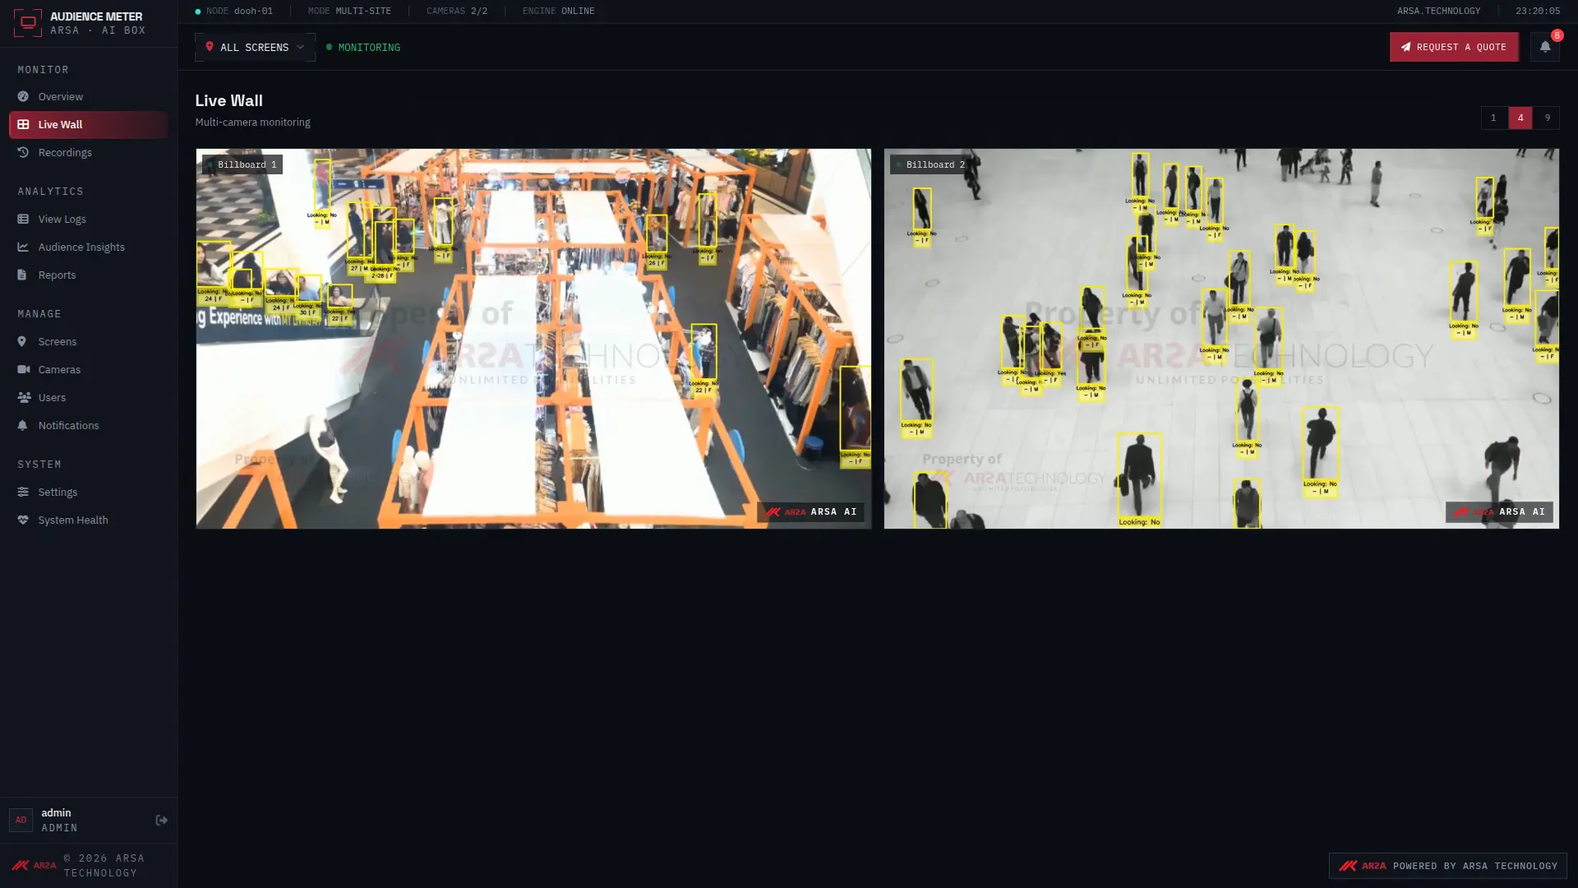Click the Request a Quote button
The width and height of the screenshot is (1578, 888).
(1454, 47)
